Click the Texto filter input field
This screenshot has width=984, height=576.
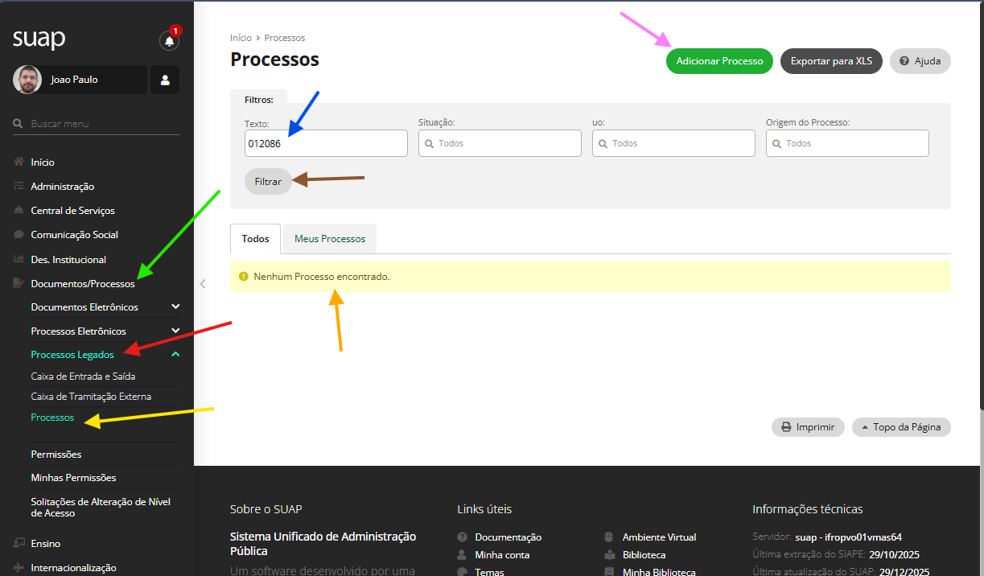pos(326,143)
